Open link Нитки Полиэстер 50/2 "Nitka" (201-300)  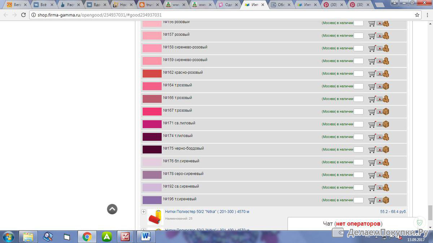tap(207, 212)
